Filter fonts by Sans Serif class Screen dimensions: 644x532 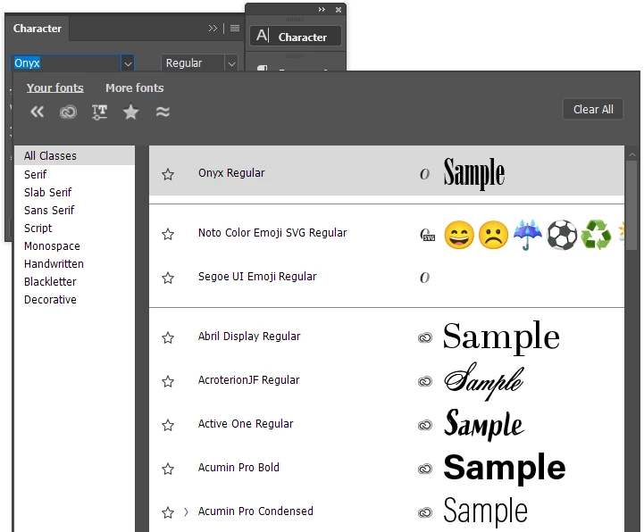point(49,210)
